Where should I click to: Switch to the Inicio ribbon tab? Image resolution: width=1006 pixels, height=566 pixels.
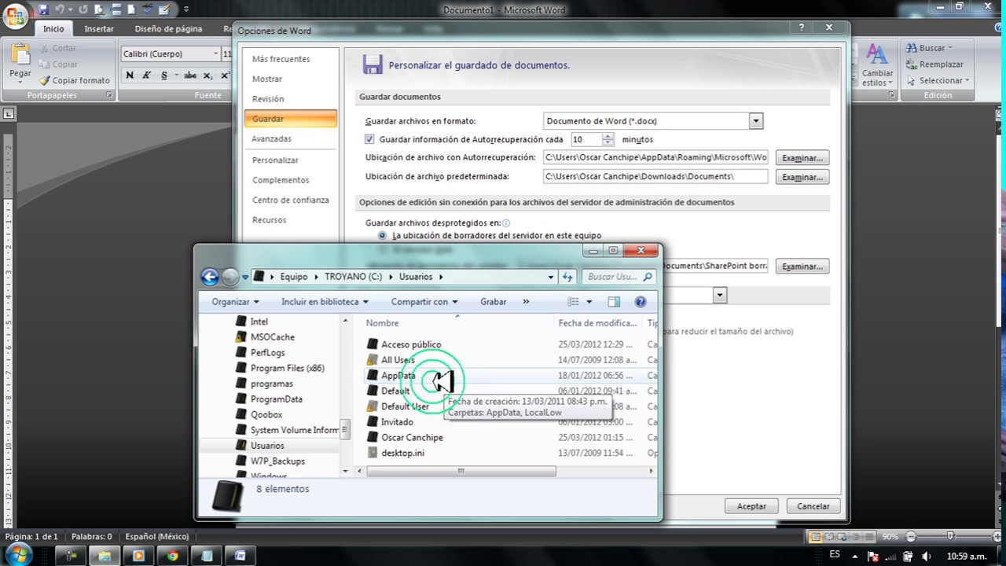[53, 29]
